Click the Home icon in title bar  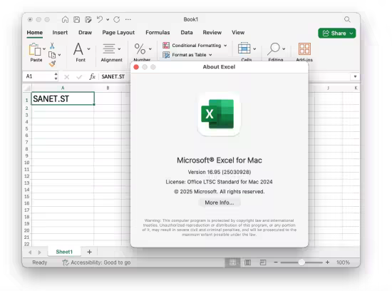point(65,19)
